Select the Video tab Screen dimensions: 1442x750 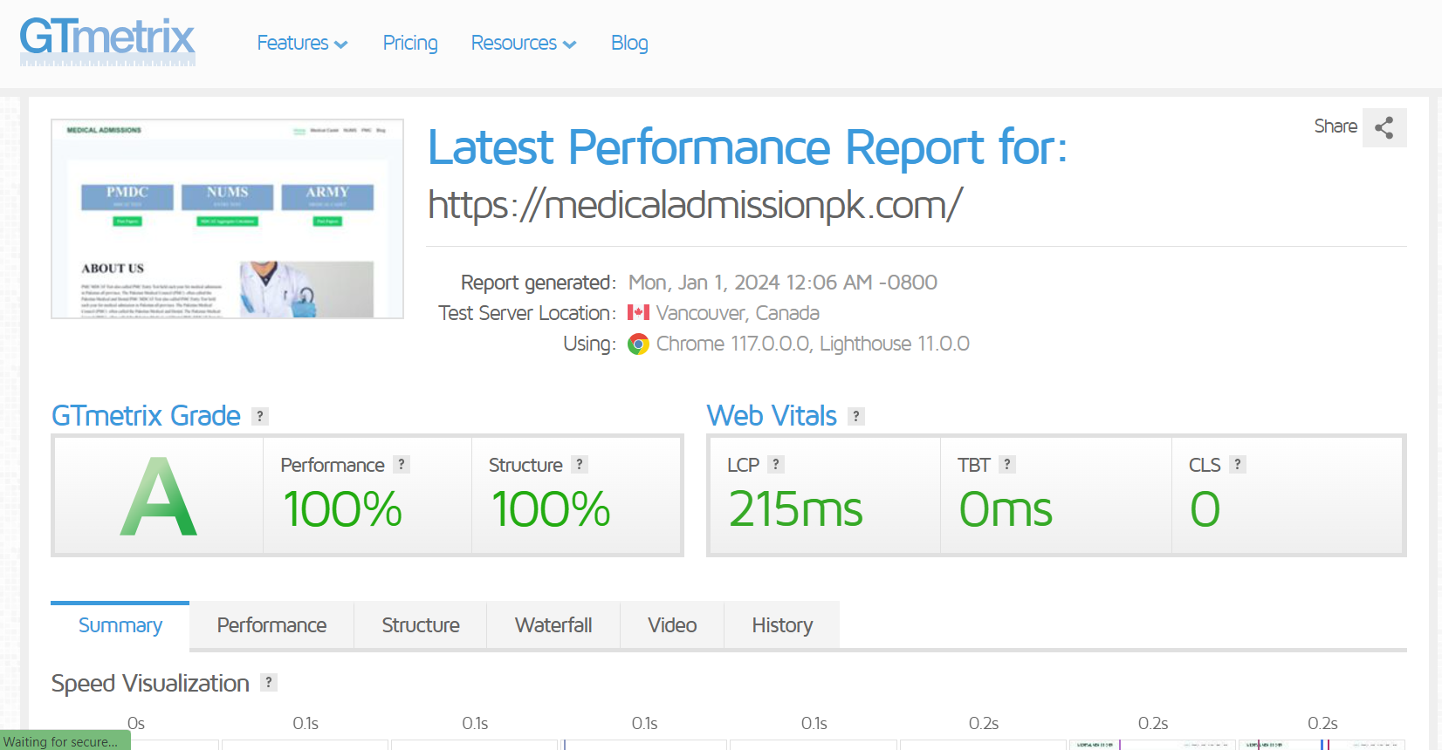coord(672,625)
